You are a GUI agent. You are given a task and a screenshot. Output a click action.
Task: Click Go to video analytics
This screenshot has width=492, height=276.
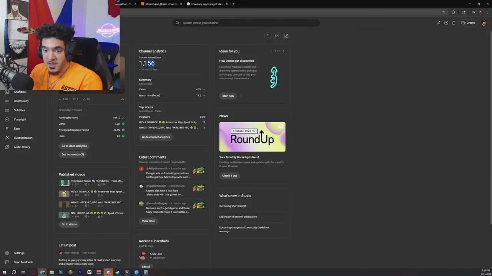pyautogui.click(x=74, y=146)
